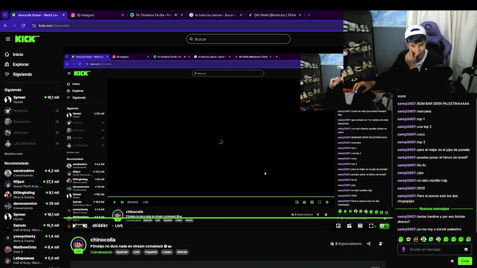Close the Instagram tab
Image resolution: width=477 pixels, height=268 pixels.
click(123, 15)
